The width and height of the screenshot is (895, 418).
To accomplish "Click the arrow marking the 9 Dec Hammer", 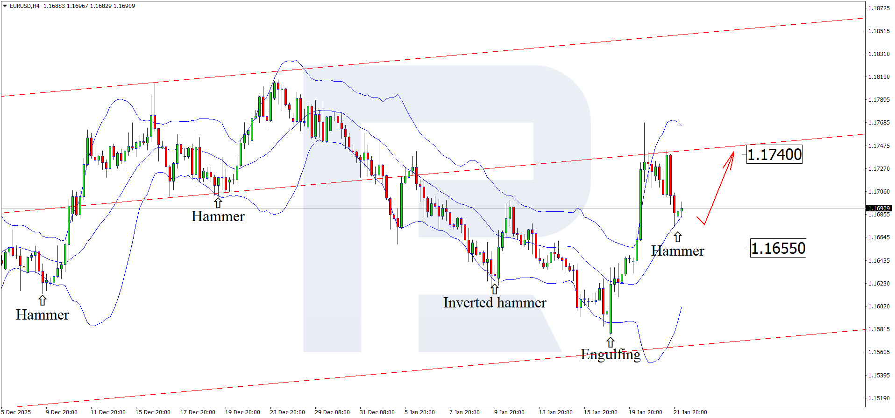I will coord(43,300).
